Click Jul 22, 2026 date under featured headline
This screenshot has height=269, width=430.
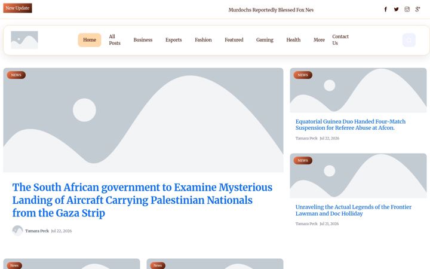[62, 231]
